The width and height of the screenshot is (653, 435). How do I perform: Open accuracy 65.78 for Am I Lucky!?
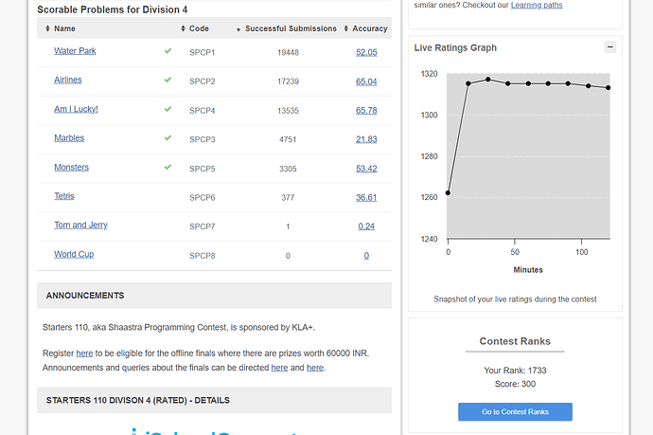click(x=366, y=111)
